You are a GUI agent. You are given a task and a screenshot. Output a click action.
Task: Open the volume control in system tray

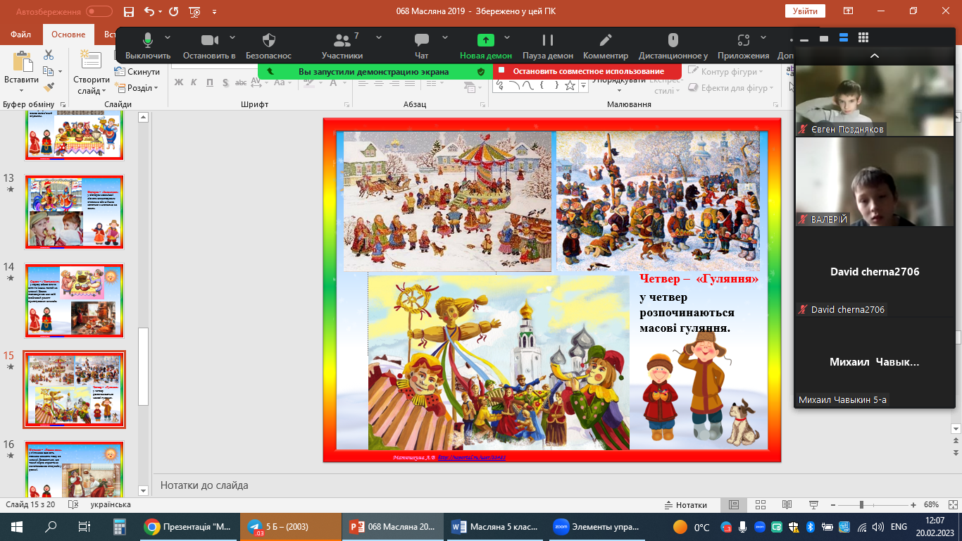[x=877, y=527]
